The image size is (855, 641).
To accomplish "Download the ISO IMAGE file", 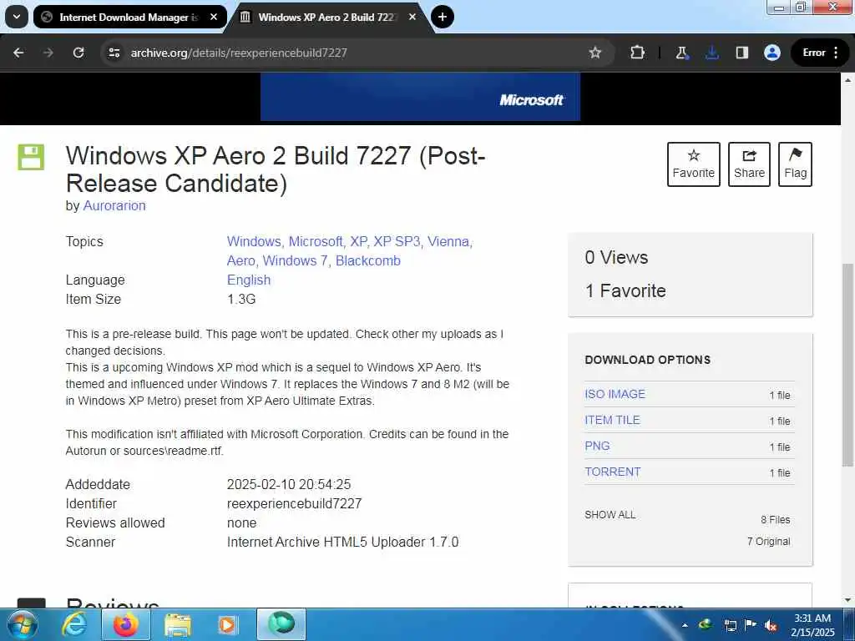I will tap(615, 394).
